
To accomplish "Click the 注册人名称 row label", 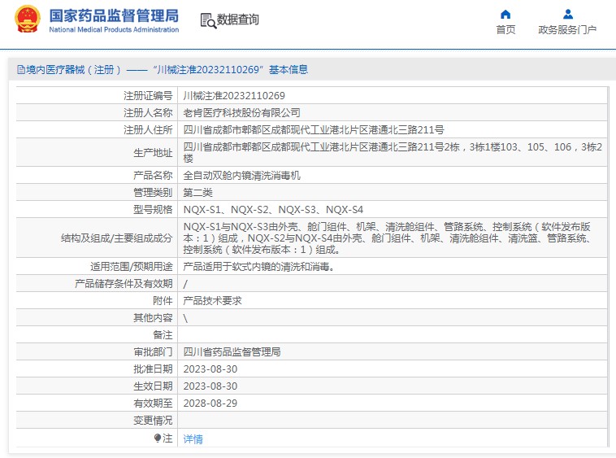I will click(x=148, y=113).
